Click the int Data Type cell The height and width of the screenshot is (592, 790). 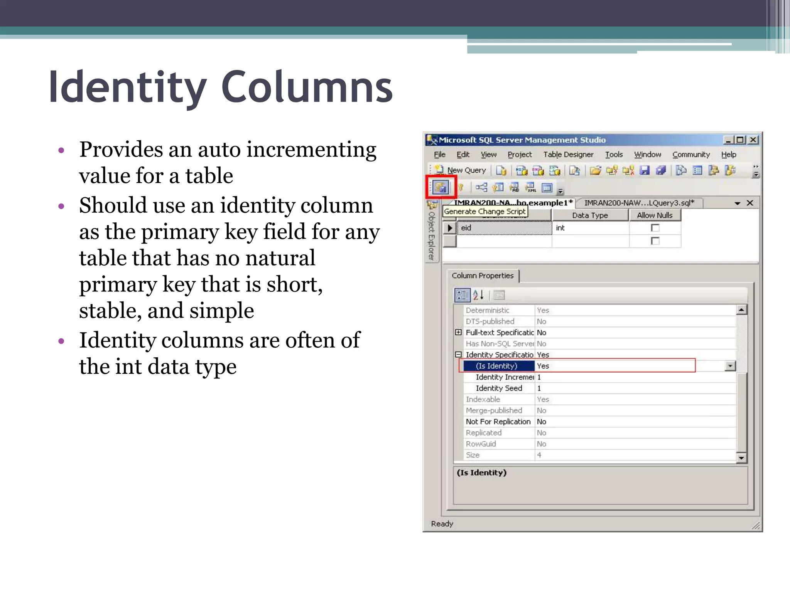[590, 228]
